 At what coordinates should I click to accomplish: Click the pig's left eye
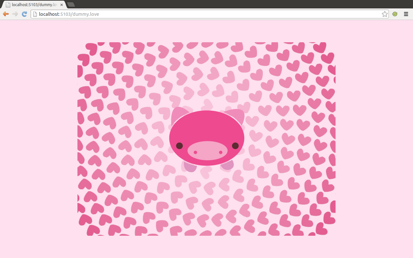point(179,146)
